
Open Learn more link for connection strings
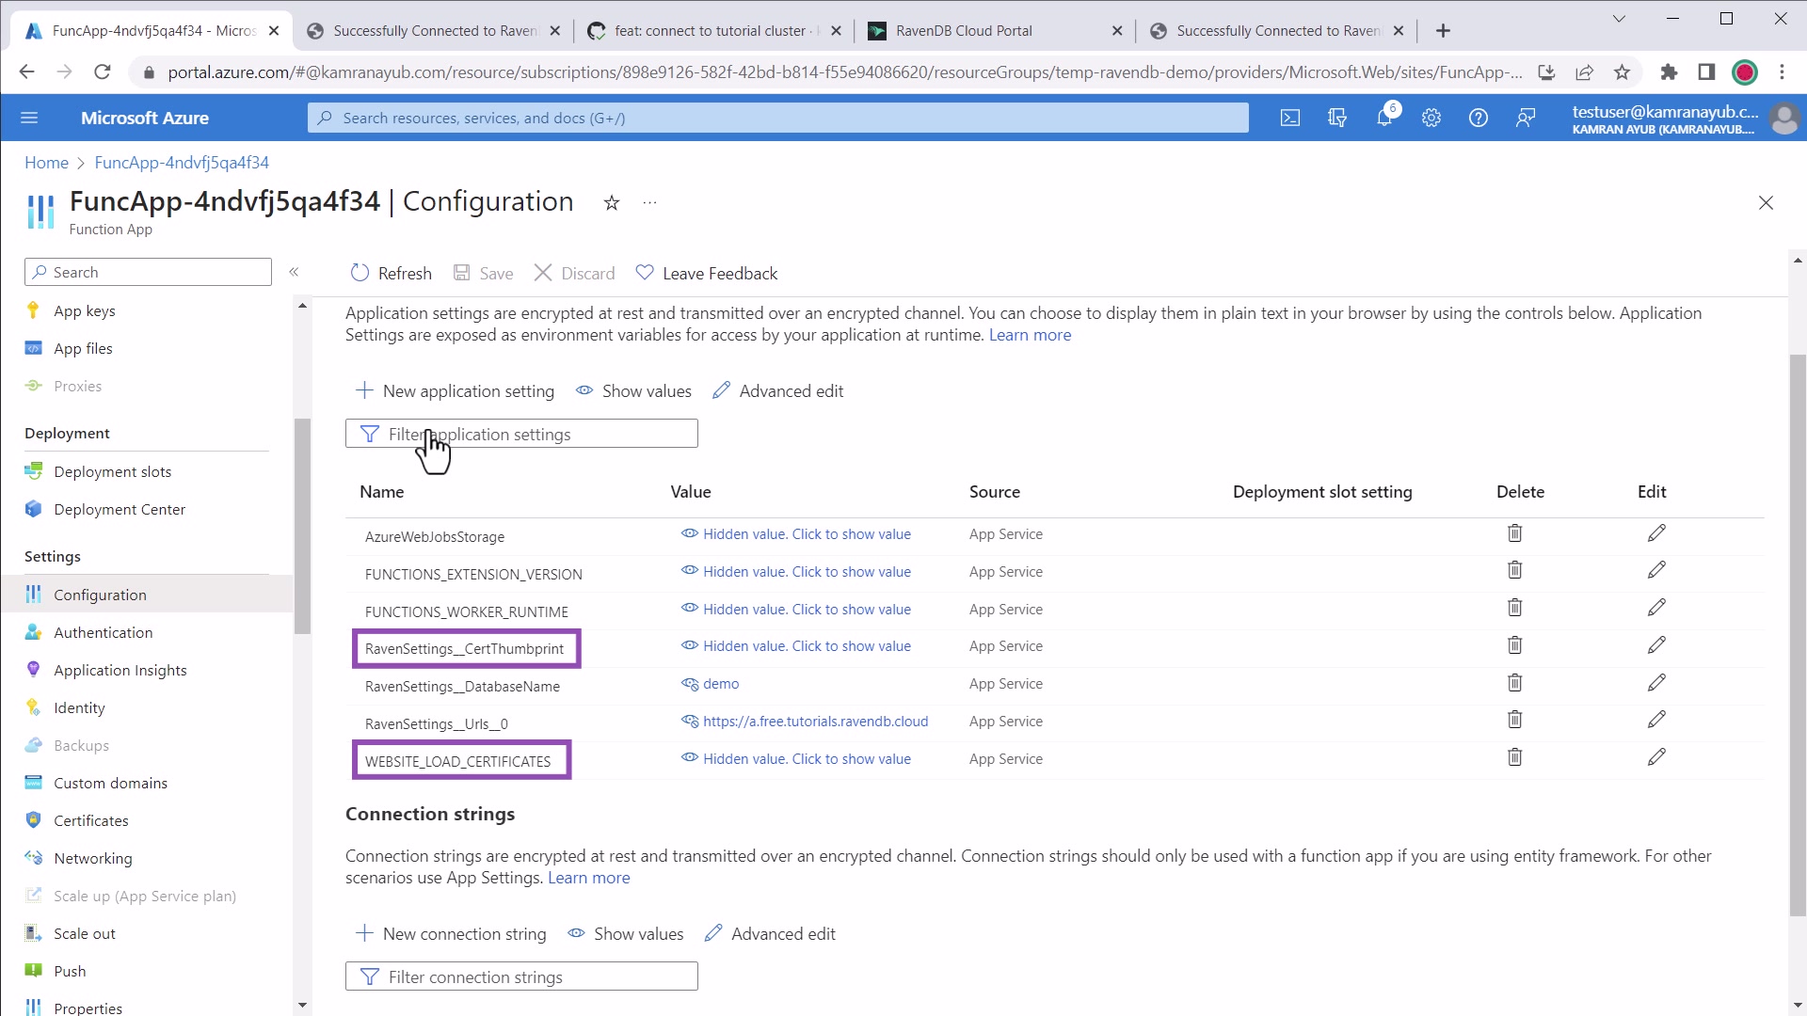point(589,878)
